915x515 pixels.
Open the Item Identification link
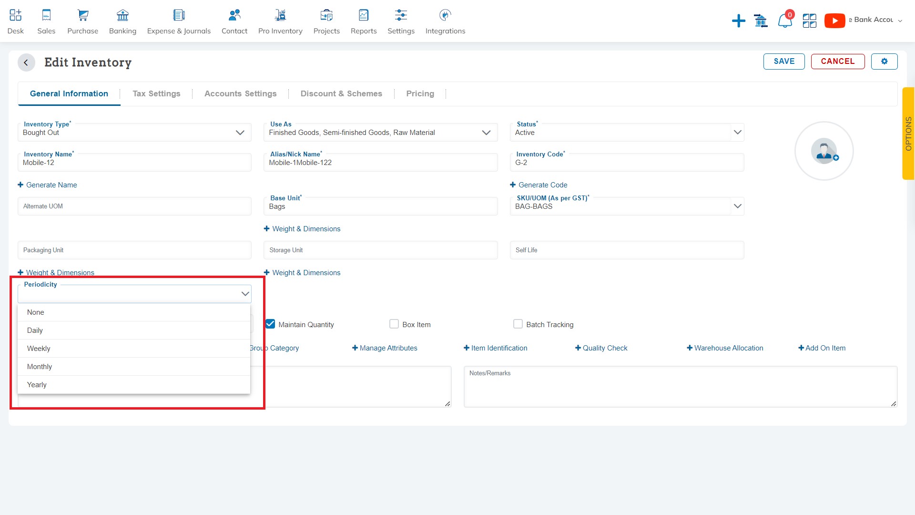click(x=495, y=348)
